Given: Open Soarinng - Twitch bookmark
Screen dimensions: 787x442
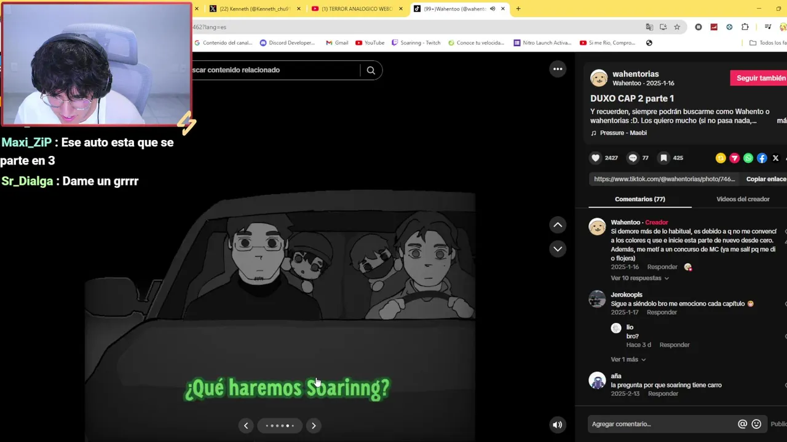Looking at the screenshot, I should pos(416,43).
